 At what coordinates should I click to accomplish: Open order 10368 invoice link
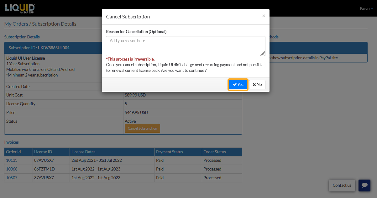[12, 169]
